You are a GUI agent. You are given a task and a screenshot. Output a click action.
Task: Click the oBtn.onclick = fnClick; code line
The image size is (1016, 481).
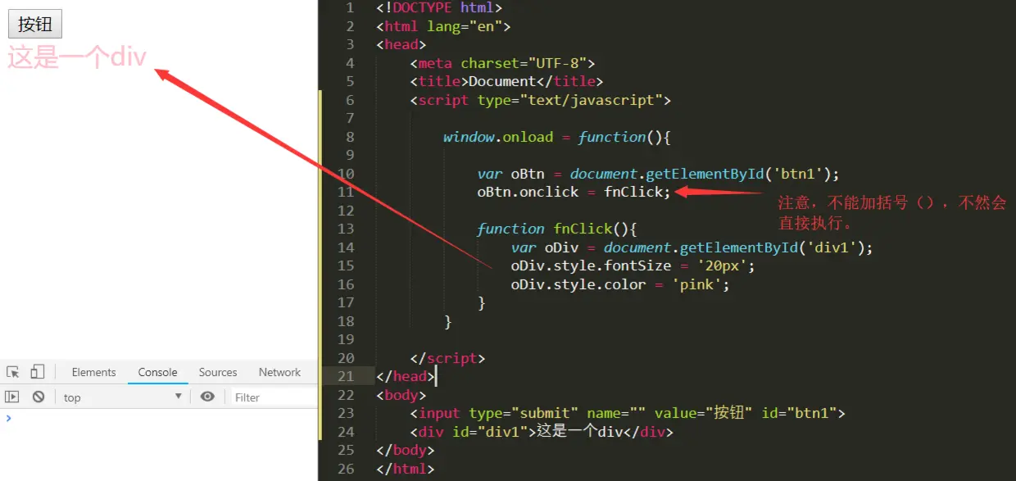[574, 192]
